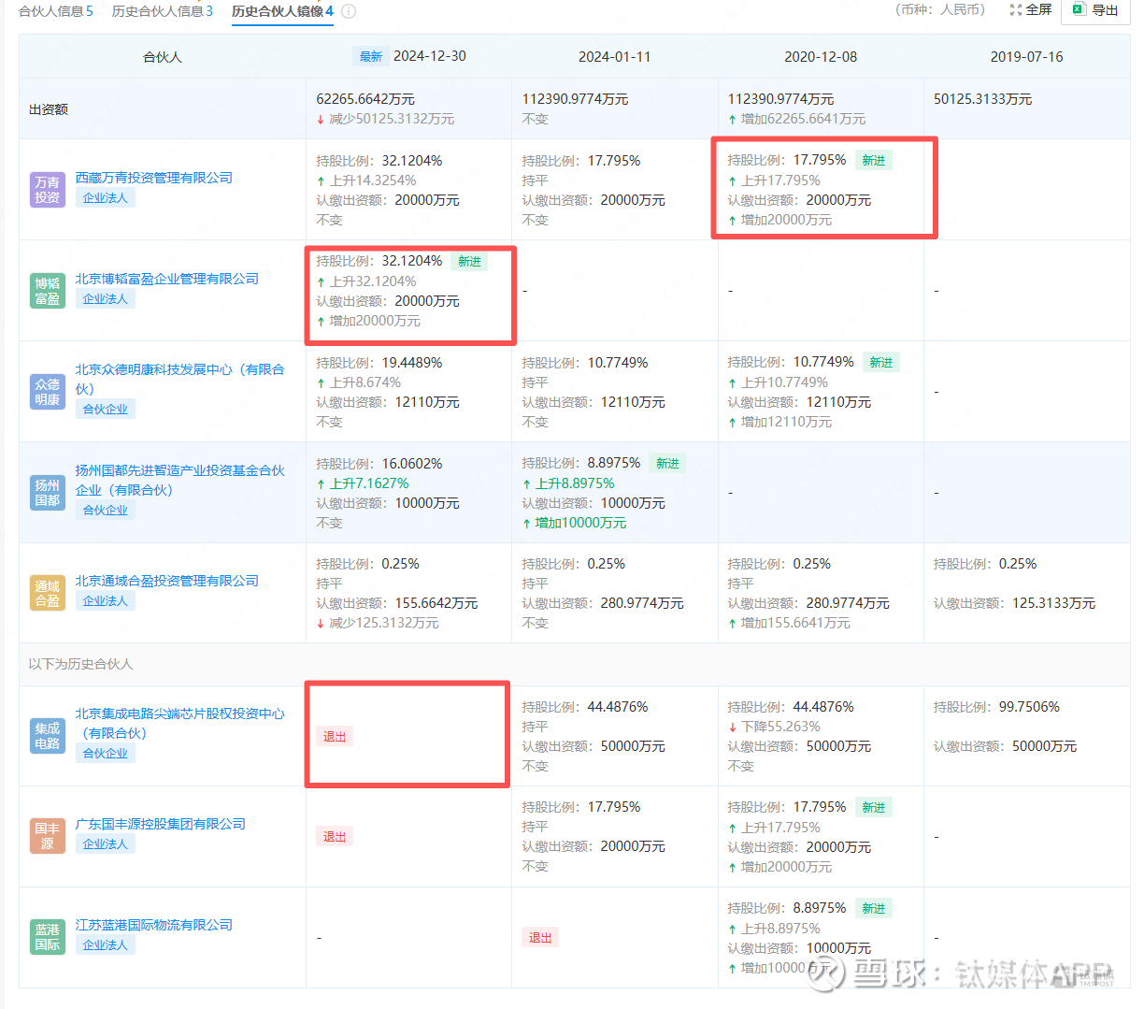The image size is (1144, 1009).
Task: Click 上升7.1627% text
Action: click(363, 483)
